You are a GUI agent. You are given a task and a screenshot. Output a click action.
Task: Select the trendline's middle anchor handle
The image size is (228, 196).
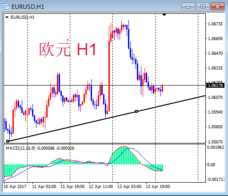pos(136,111)
